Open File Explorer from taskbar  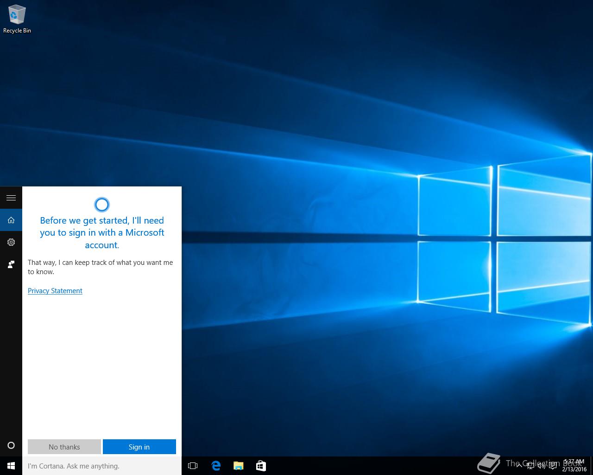click(x=239, y=466)
